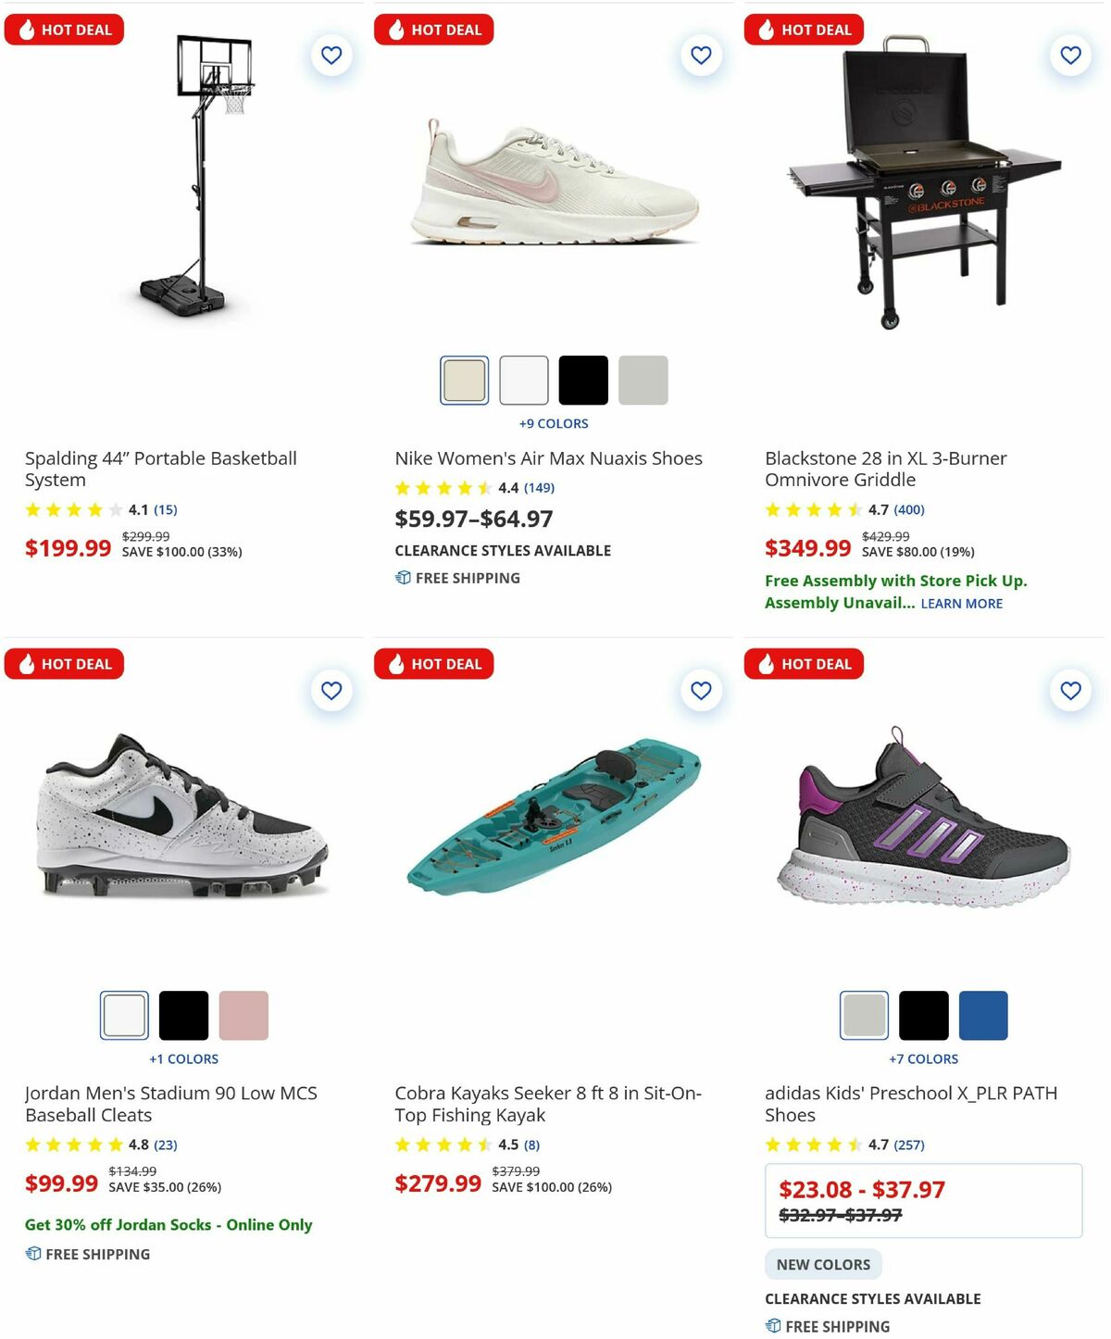Open the Blackstone 28 in XL Griddle product page
The width and height of the screenshot is (1111, 1339).
tap(886, 469)
